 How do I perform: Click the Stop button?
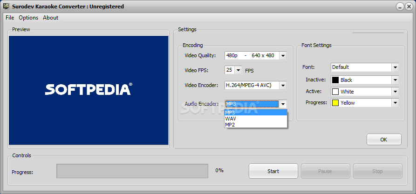377,171
